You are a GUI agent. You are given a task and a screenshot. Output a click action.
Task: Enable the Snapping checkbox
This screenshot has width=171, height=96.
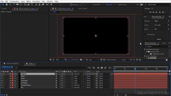click(x=71, y=5)
